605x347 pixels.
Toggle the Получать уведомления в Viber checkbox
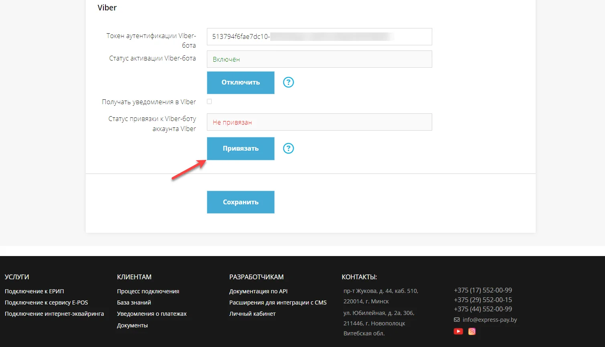coord(209,102)
